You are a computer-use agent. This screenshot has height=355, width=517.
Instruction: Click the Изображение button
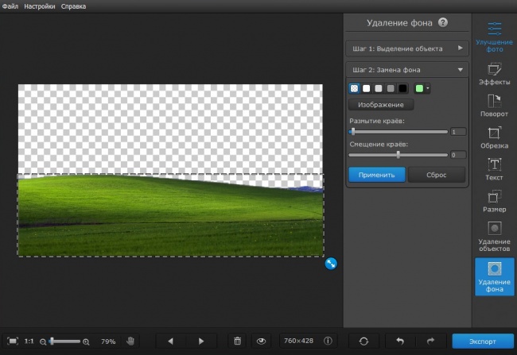click(381, 105)
